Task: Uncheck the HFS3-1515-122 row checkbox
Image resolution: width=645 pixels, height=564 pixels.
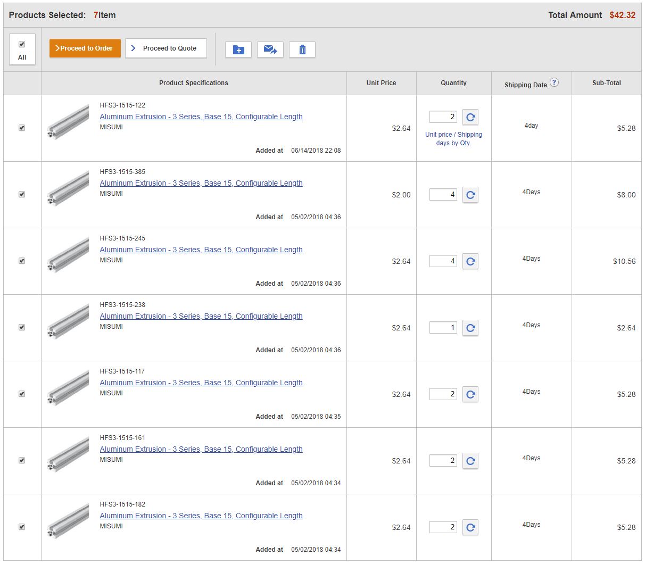Action: click(22, 128)
